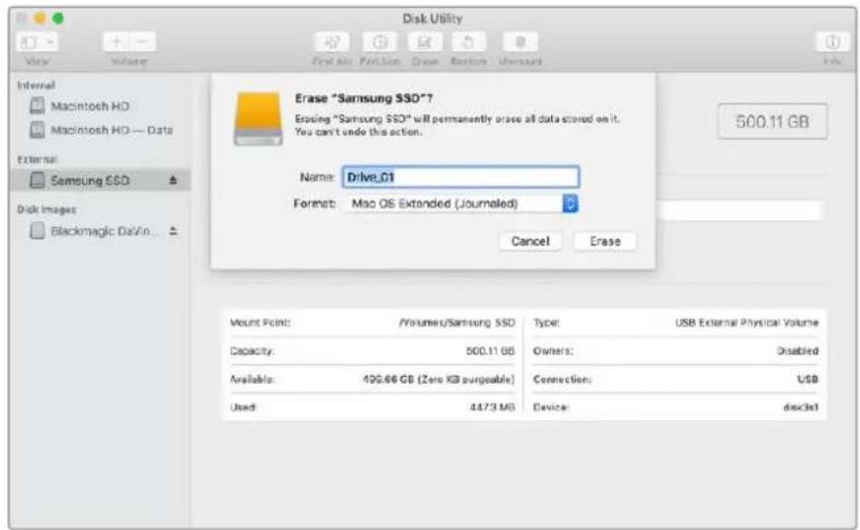This screenshot has height=530, width=860.
Task: Open the Info toolbar button
Action: 832,41
